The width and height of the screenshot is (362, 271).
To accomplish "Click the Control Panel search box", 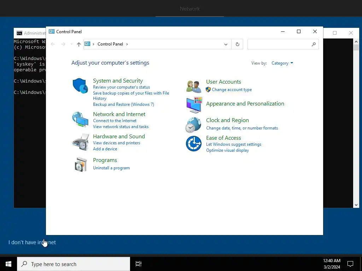I will pyautogui.click(x=283, y=44).
